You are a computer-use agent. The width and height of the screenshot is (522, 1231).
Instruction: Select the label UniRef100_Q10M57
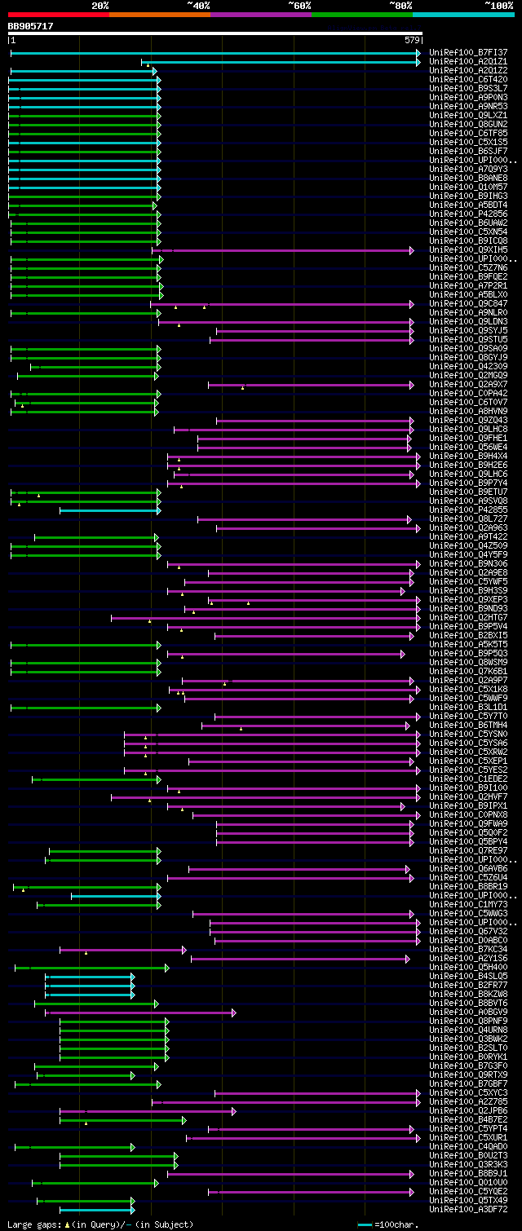coord(468,187)
